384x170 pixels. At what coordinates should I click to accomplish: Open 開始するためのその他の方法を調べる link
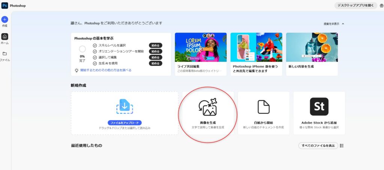coord(106,70)
